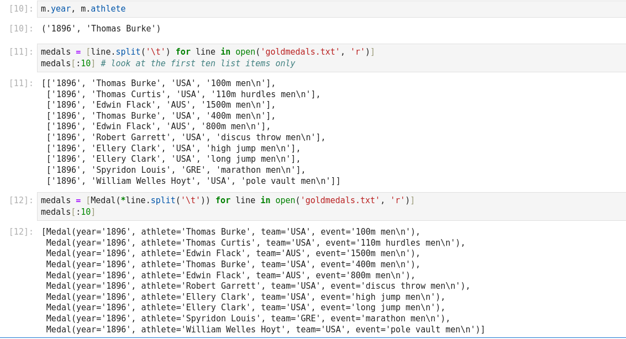Click 'goldmedals.txt' string in cell 11 code
Viewport: 626px width, 339px height.
[x=298, y=52]
